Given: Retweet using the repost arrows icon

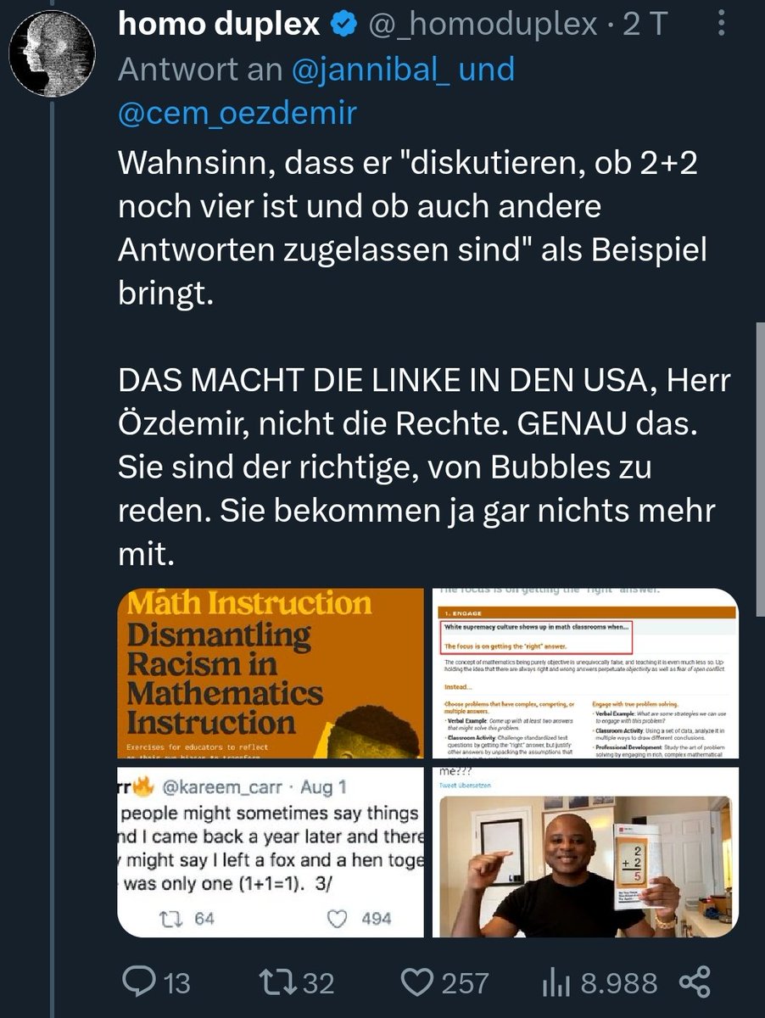Looking at the screenshot, I should tap(279, 982).
